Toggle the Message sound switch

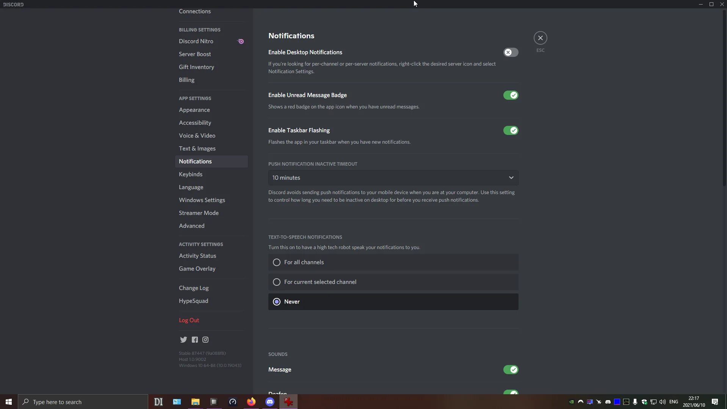511,370
